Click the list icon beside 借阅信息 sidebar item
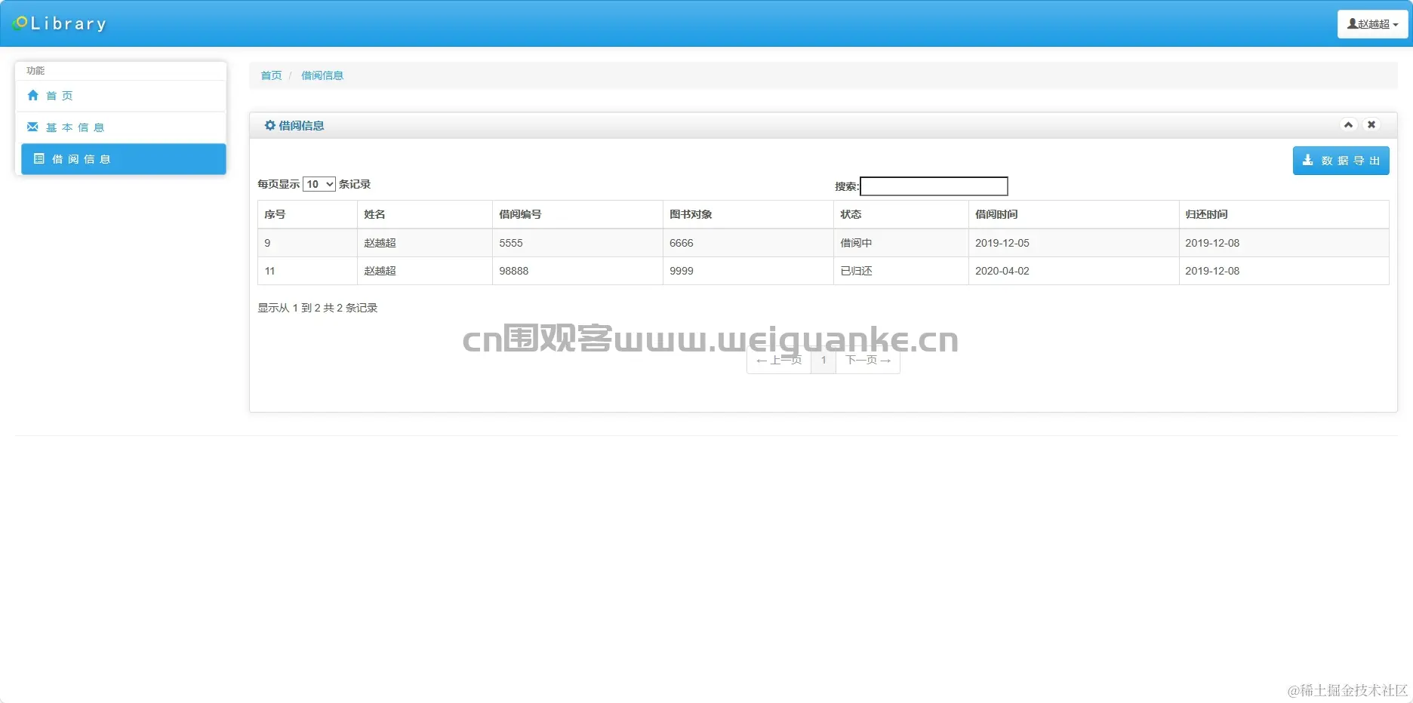This screenshot has height=703, width=1413. tap(39, 158)
